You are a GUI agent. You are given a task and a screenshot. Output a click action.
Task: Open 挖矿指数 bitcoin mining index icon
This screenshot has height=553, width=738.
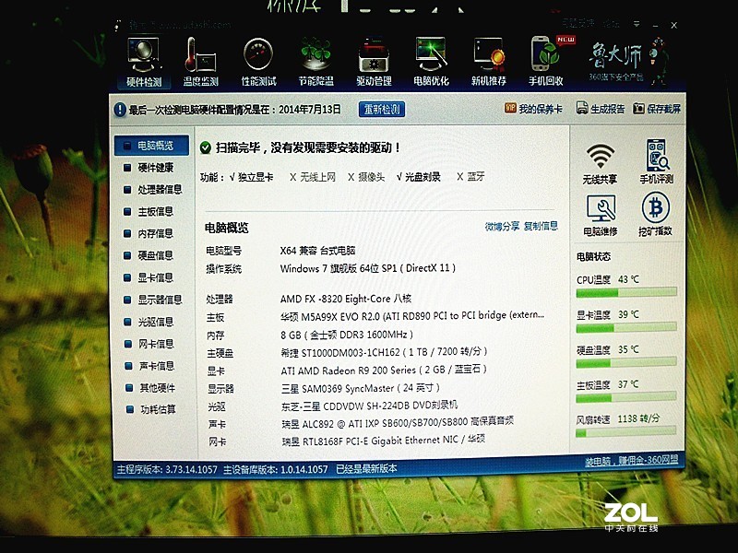click(655, 215)
